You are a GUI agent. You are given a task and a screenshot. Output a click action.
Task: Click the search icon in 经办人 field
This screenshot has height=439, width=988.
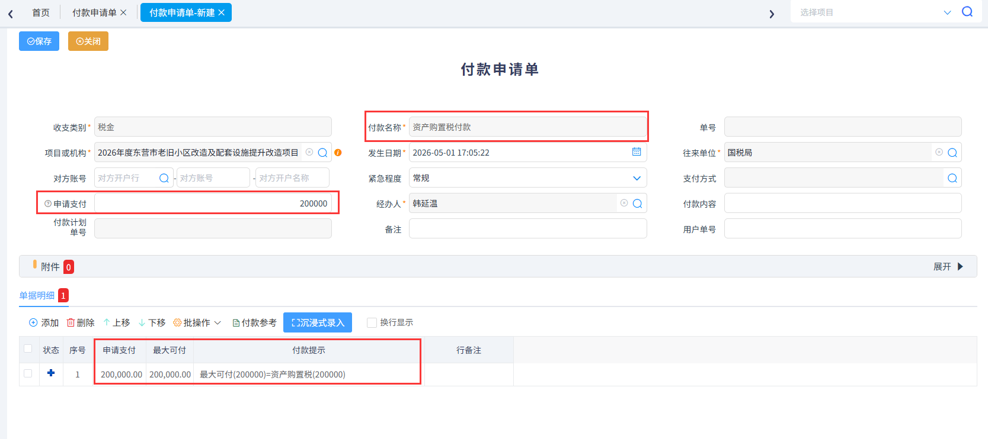[638, 204]
